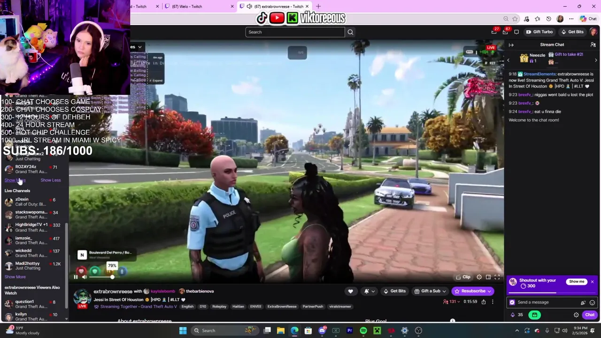Open a new browser tab with plus
Screen dimensions: 601x338
318,6
